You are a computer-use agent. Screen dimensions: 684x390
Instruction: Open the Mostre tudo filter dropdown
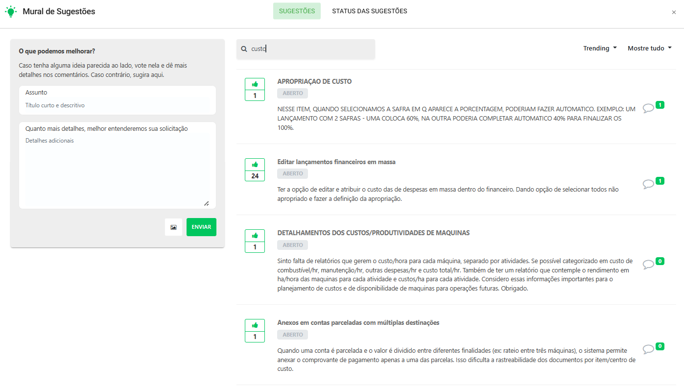[649, 49]
